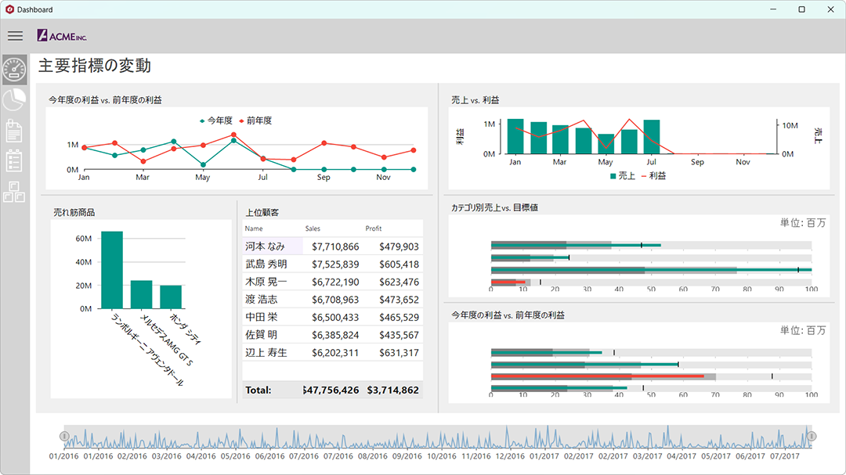This screenshot has height=475, width=846.
Task: Click the red bullet bar in カテゴリ別売上 chart
Action: (x=508, y=282)
